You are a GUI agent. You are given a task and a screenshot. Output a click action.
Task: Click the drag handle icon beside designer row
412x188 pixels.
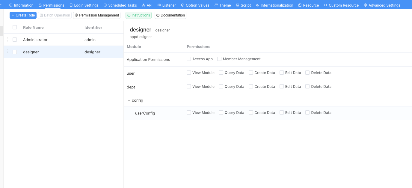[x=8, y=52]
